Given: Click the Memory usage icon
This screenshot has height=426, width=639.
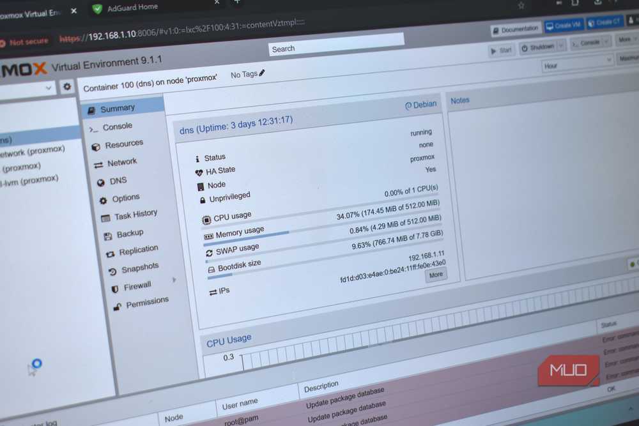Looking at the screenshot, I should [209, 236].
